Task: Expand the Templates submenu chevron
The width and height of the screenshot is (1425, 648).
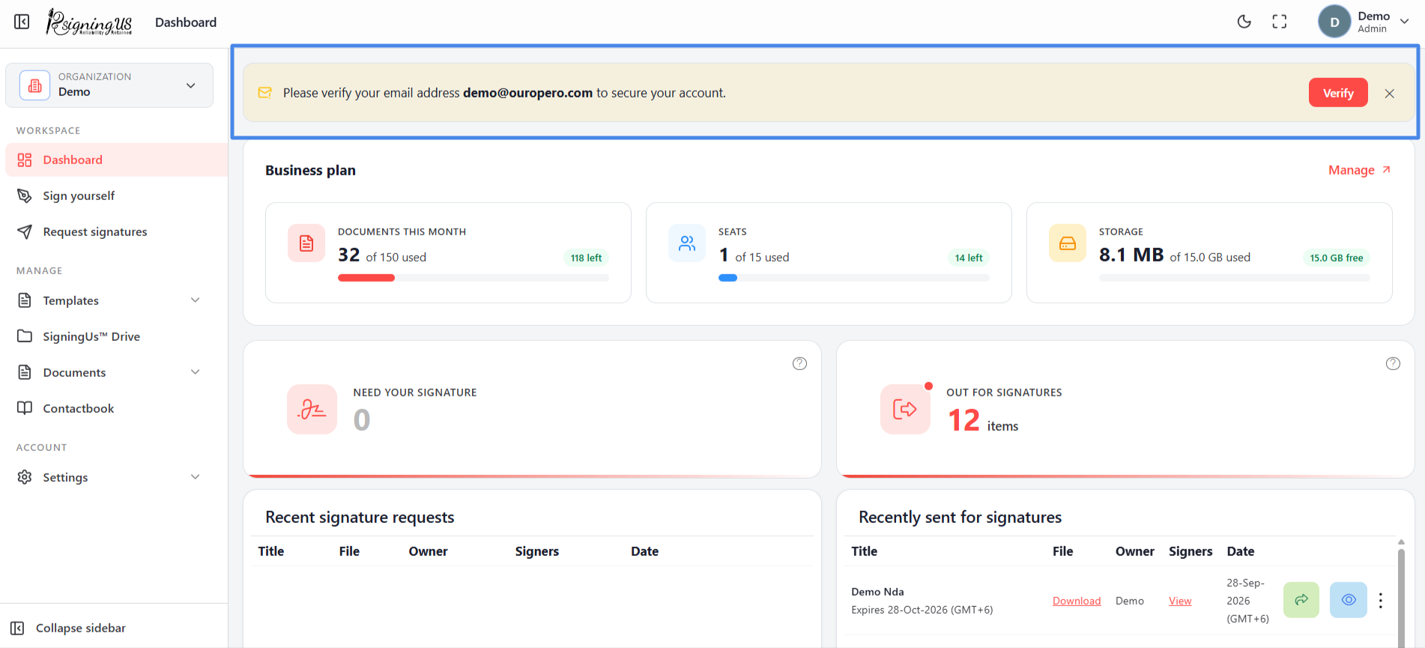Action: click(196, 300)
